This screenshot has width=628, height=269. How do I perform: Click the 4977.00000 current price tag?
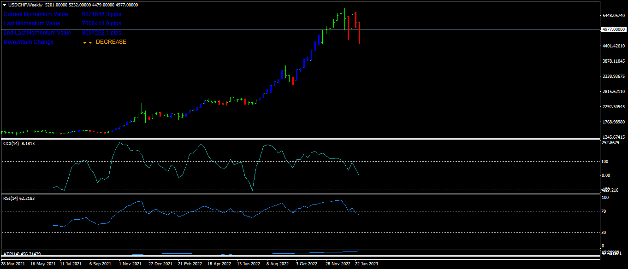614,29
